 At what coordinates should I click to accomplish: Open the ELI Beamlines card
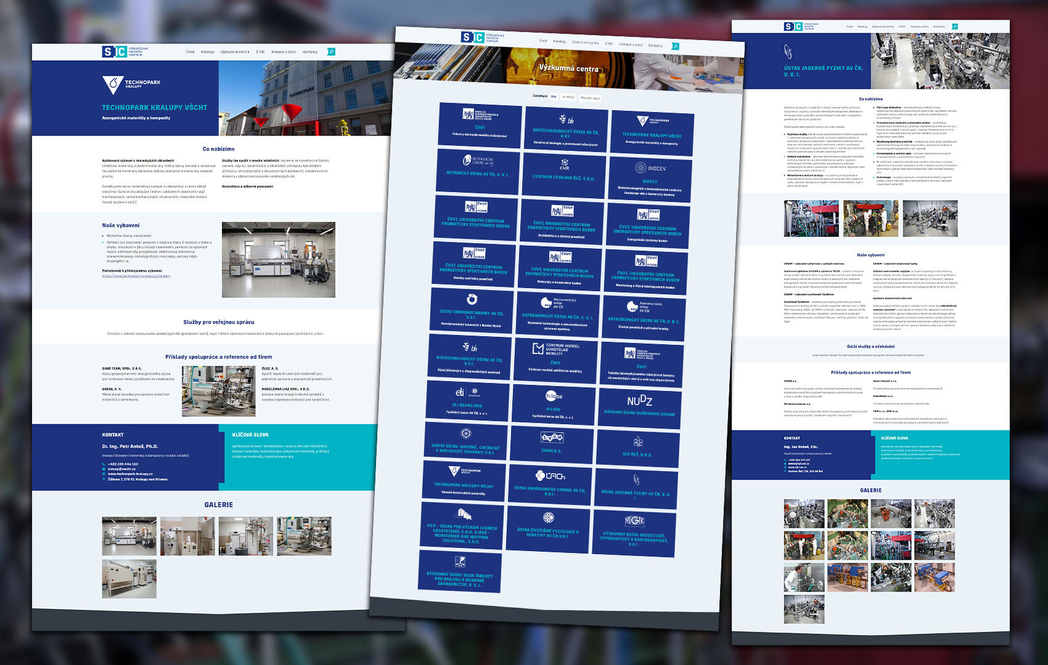[467, 399]
